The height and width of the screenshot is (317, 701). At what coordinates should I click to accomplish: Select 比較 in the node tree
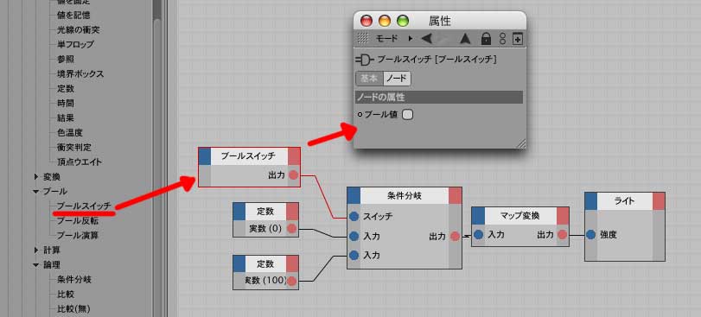(66, 295)
